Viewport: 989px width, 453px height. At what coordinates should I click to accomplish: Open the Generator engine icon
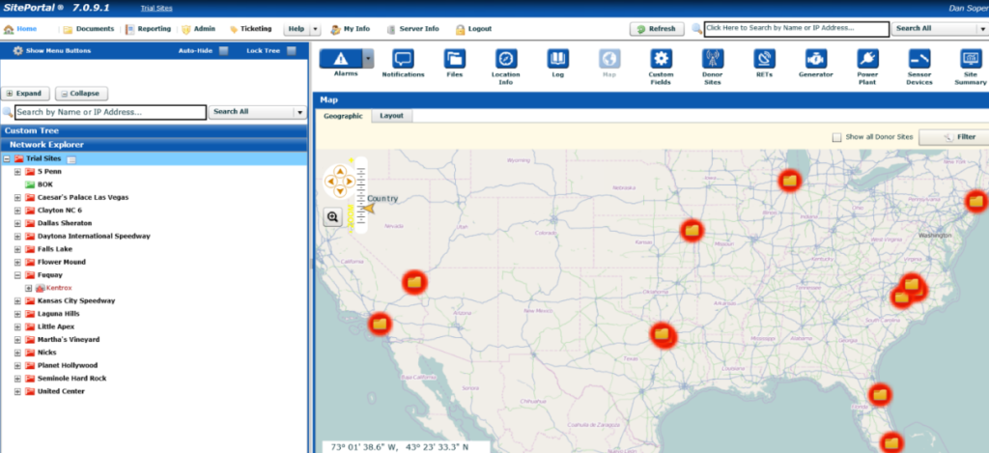[x=816, y=59]
